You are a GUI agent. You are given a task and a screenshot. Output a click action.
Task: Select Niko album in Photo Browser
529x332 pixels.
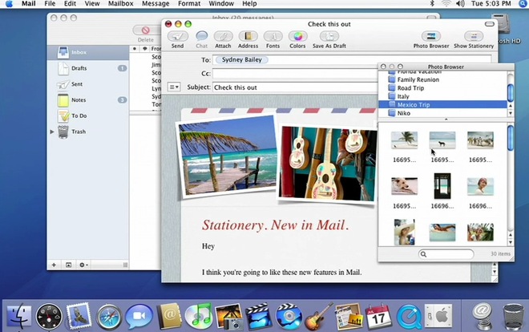pos(442,113)
